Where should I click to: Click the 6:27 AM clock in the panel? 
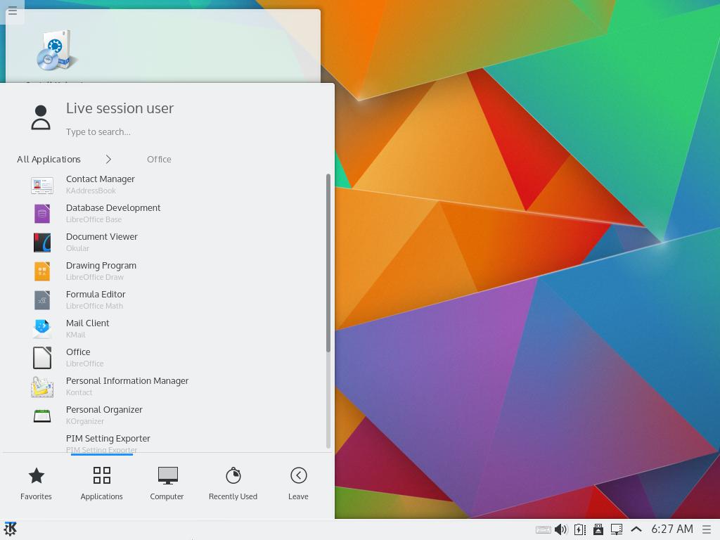click(672, 529)
